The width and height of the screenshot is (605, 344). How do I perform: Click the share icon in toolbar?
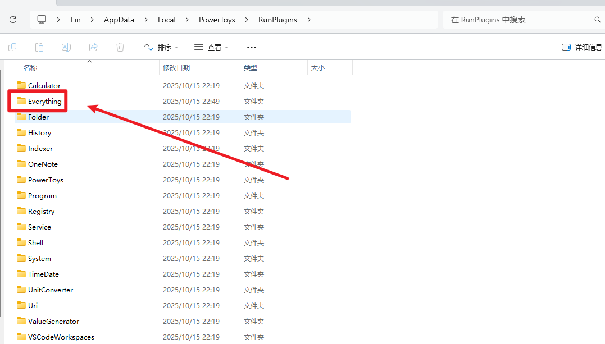click(93, 47)
